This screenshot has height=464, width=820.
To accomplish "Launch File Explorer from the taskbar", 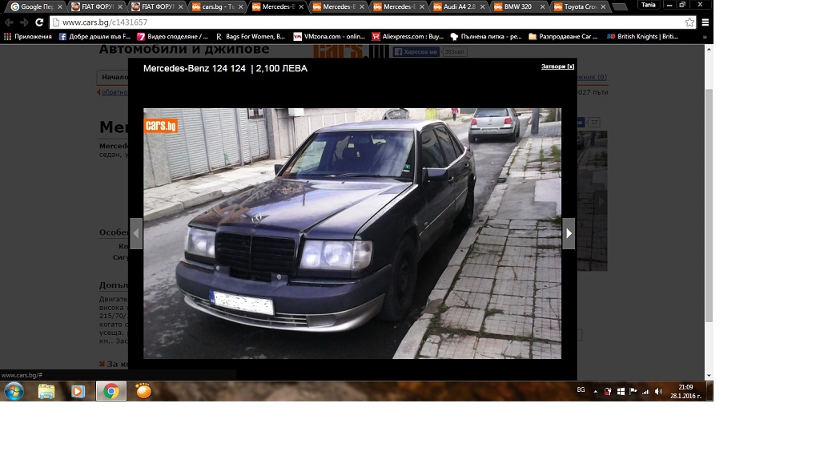I will coord(46,391).
